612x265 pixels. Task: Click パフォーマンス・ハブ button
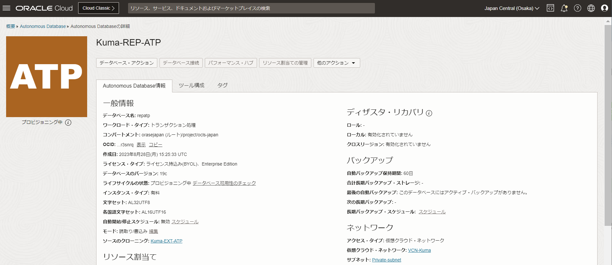click(x=231, y=63)
